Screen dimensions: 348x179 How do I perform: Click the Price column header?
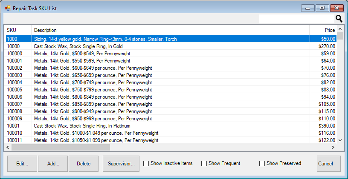pyautogui.click(x=323, y=30)
